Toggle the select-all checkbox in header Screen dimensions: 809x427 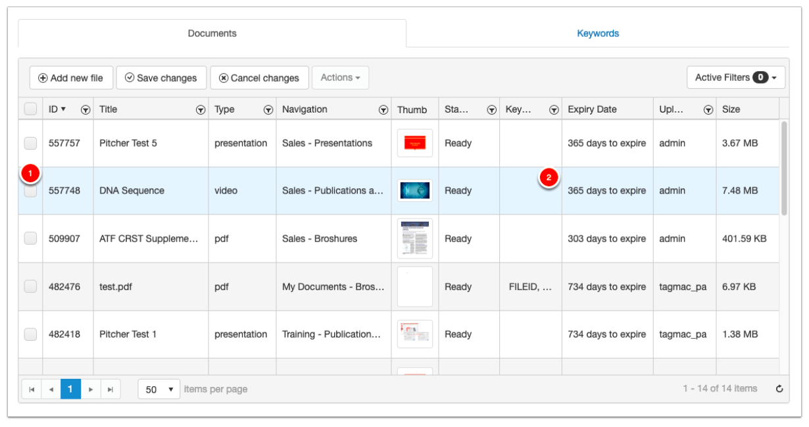tap(30, 109)
